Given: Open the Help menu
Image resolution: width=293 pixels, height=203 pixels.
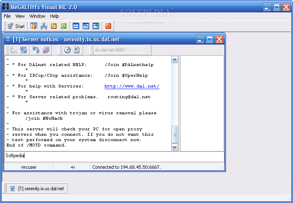Looking at the screenshot, I should pos(55,16).
